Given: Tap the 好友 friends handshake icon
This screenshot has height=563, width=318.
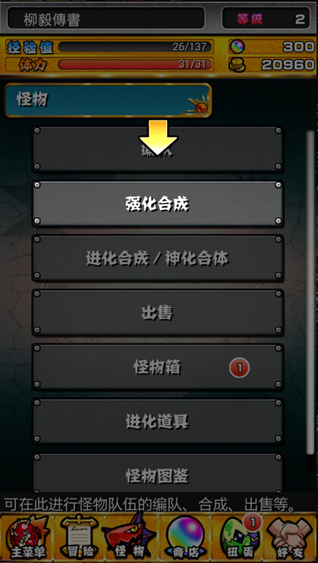Looking at the screenshot, I should pos(291,537).
